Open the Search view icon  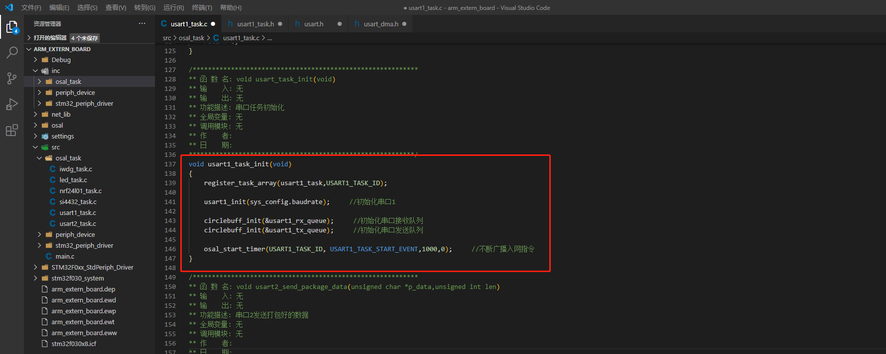(x=12, y=53)
